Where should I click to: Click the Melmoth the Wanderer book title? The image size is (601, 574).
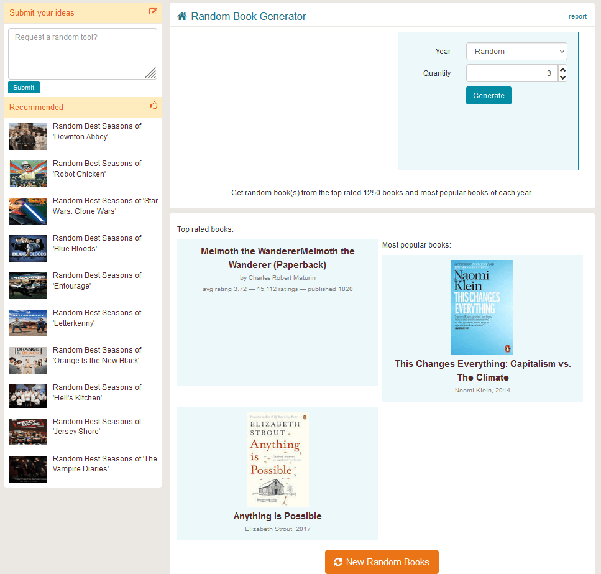click(277, 257)
